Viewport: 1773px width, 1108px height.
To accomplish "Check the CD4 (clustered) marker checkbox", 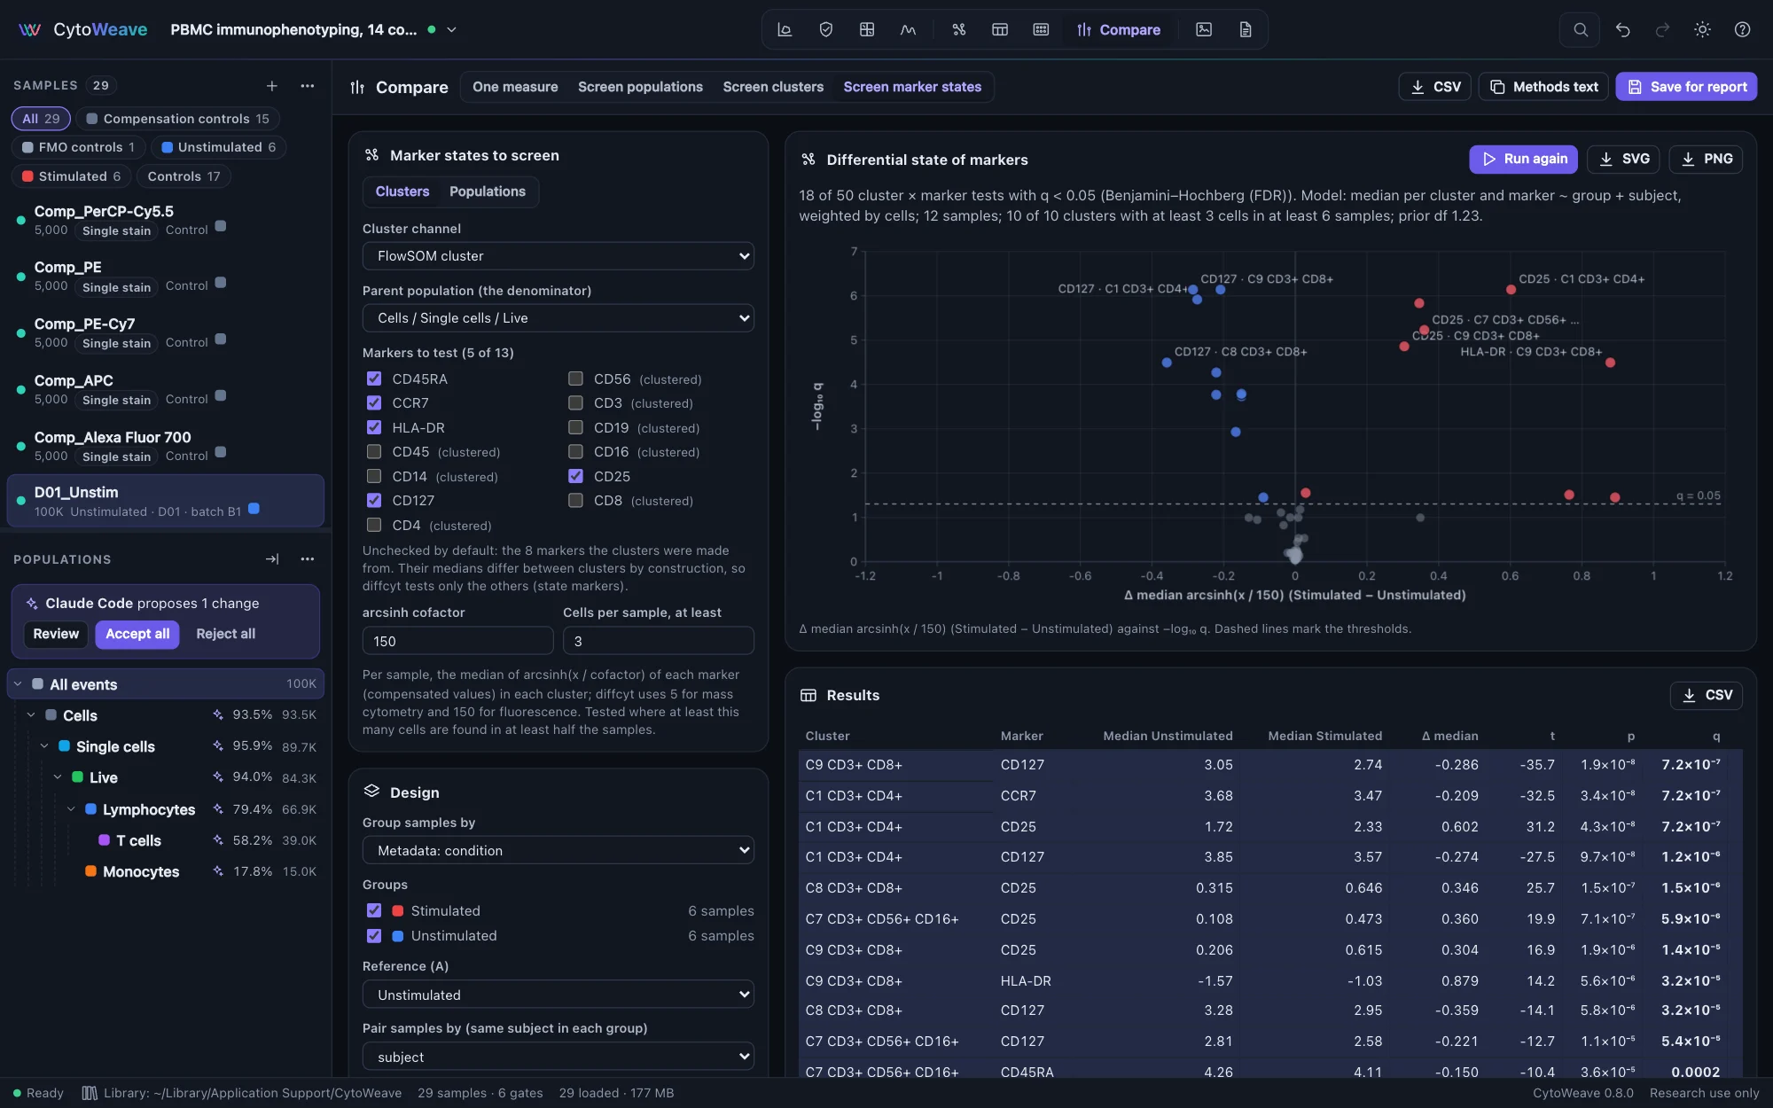I will [x=374, y=525].
